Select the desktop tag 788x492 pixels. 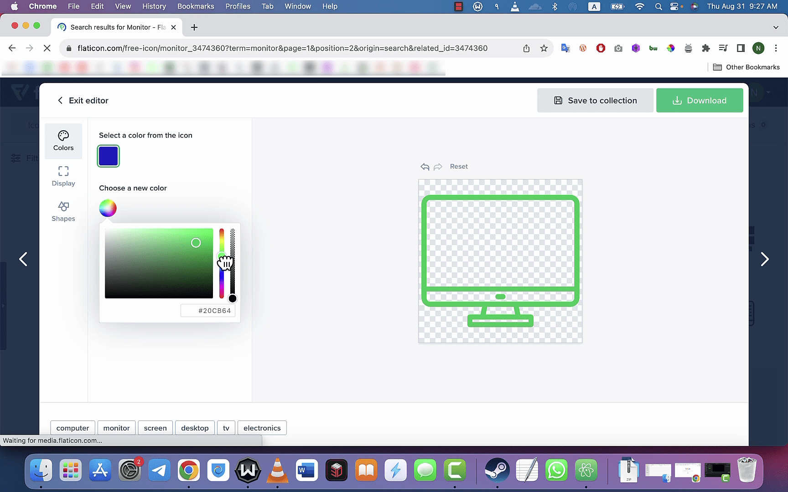click(195, 428)
